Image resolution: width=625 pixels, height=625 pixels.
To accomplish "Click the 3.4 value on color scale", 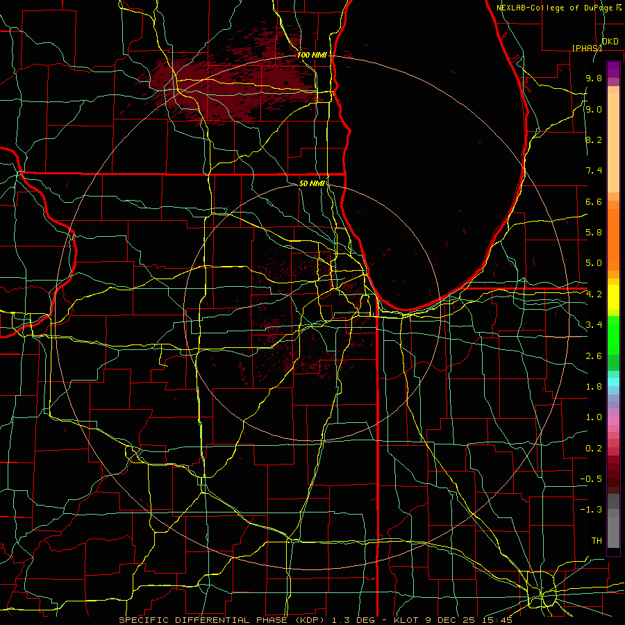I will [594, 325].
